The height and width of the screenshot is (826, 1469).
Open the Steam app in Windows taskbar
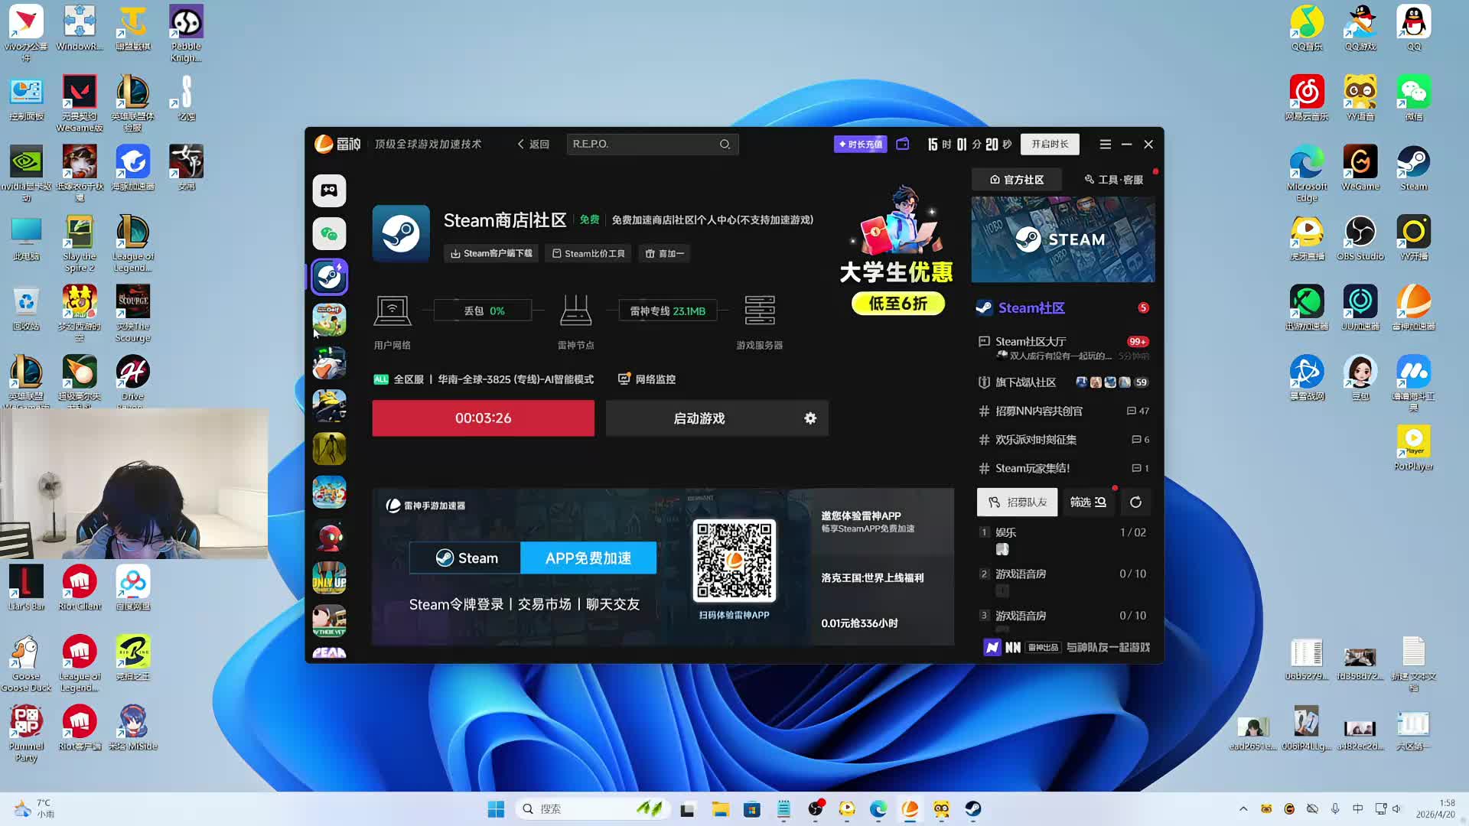972,809
